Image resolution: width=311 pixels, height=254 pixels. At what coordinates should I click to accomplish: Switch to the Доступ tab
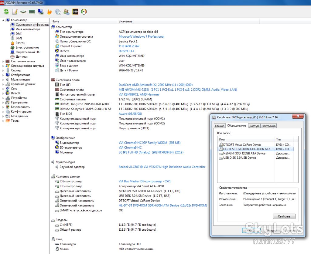click(x=254, y=126)
